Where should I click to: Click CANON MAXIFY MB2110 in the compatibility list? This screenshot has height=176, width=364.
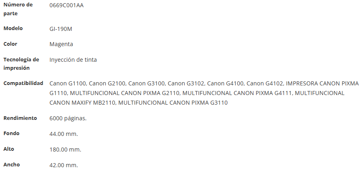tap(82, 103)
